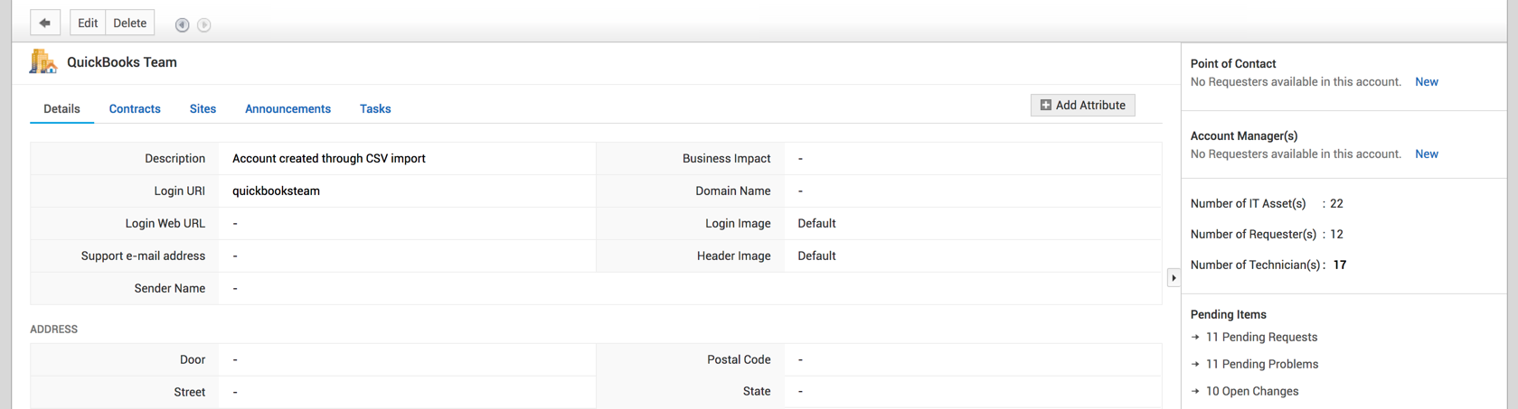Go to the next account record
Viewport: 1518px width, 409px height.
pos(204,25)
